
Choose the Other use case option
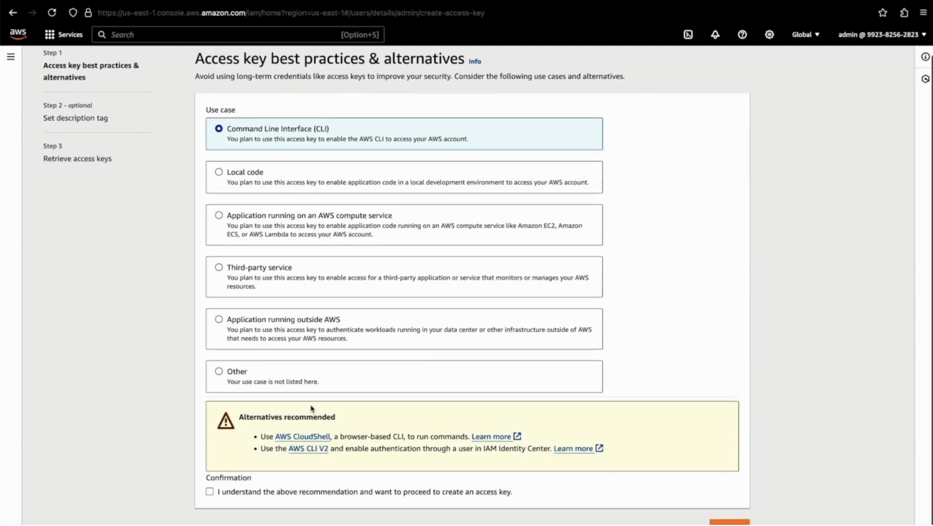(x=219, y=371)
